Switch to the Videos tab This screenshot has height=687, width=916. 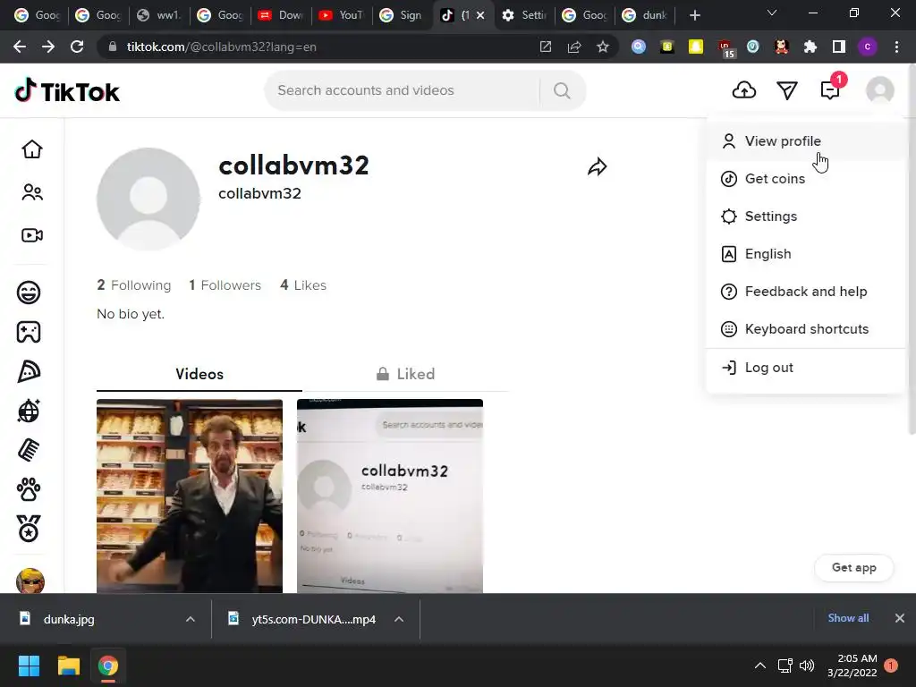coord(199,374)
